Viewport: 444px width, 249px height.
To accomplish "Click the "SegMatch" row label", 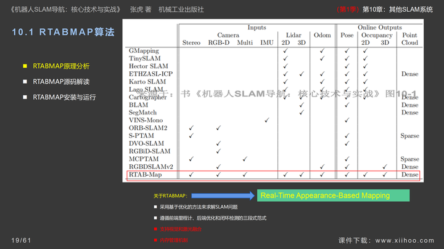I will (142, 113).
